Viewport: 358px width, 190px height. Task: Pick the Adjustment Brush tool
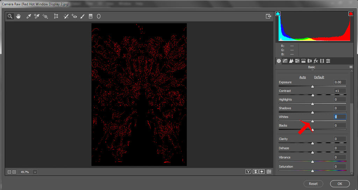(x=83, y=16)
